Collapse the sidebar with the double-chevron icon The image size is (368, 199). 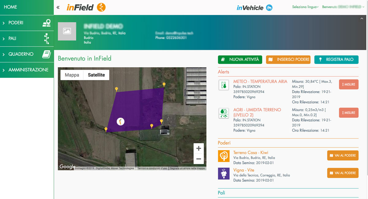58,7
